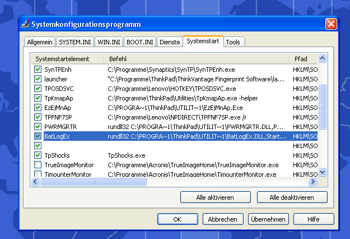Click the horizontal scrollbar left arrow

coord(35,182)
